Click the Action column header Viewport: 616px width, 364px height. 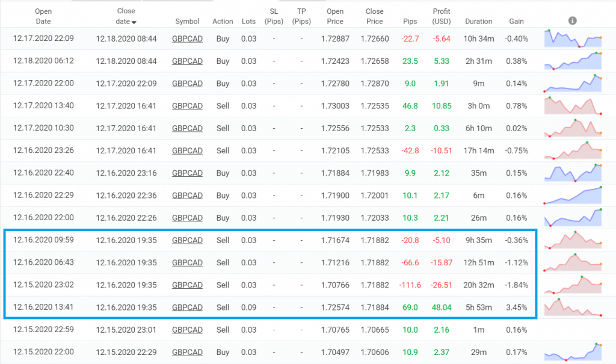[223, 22]
